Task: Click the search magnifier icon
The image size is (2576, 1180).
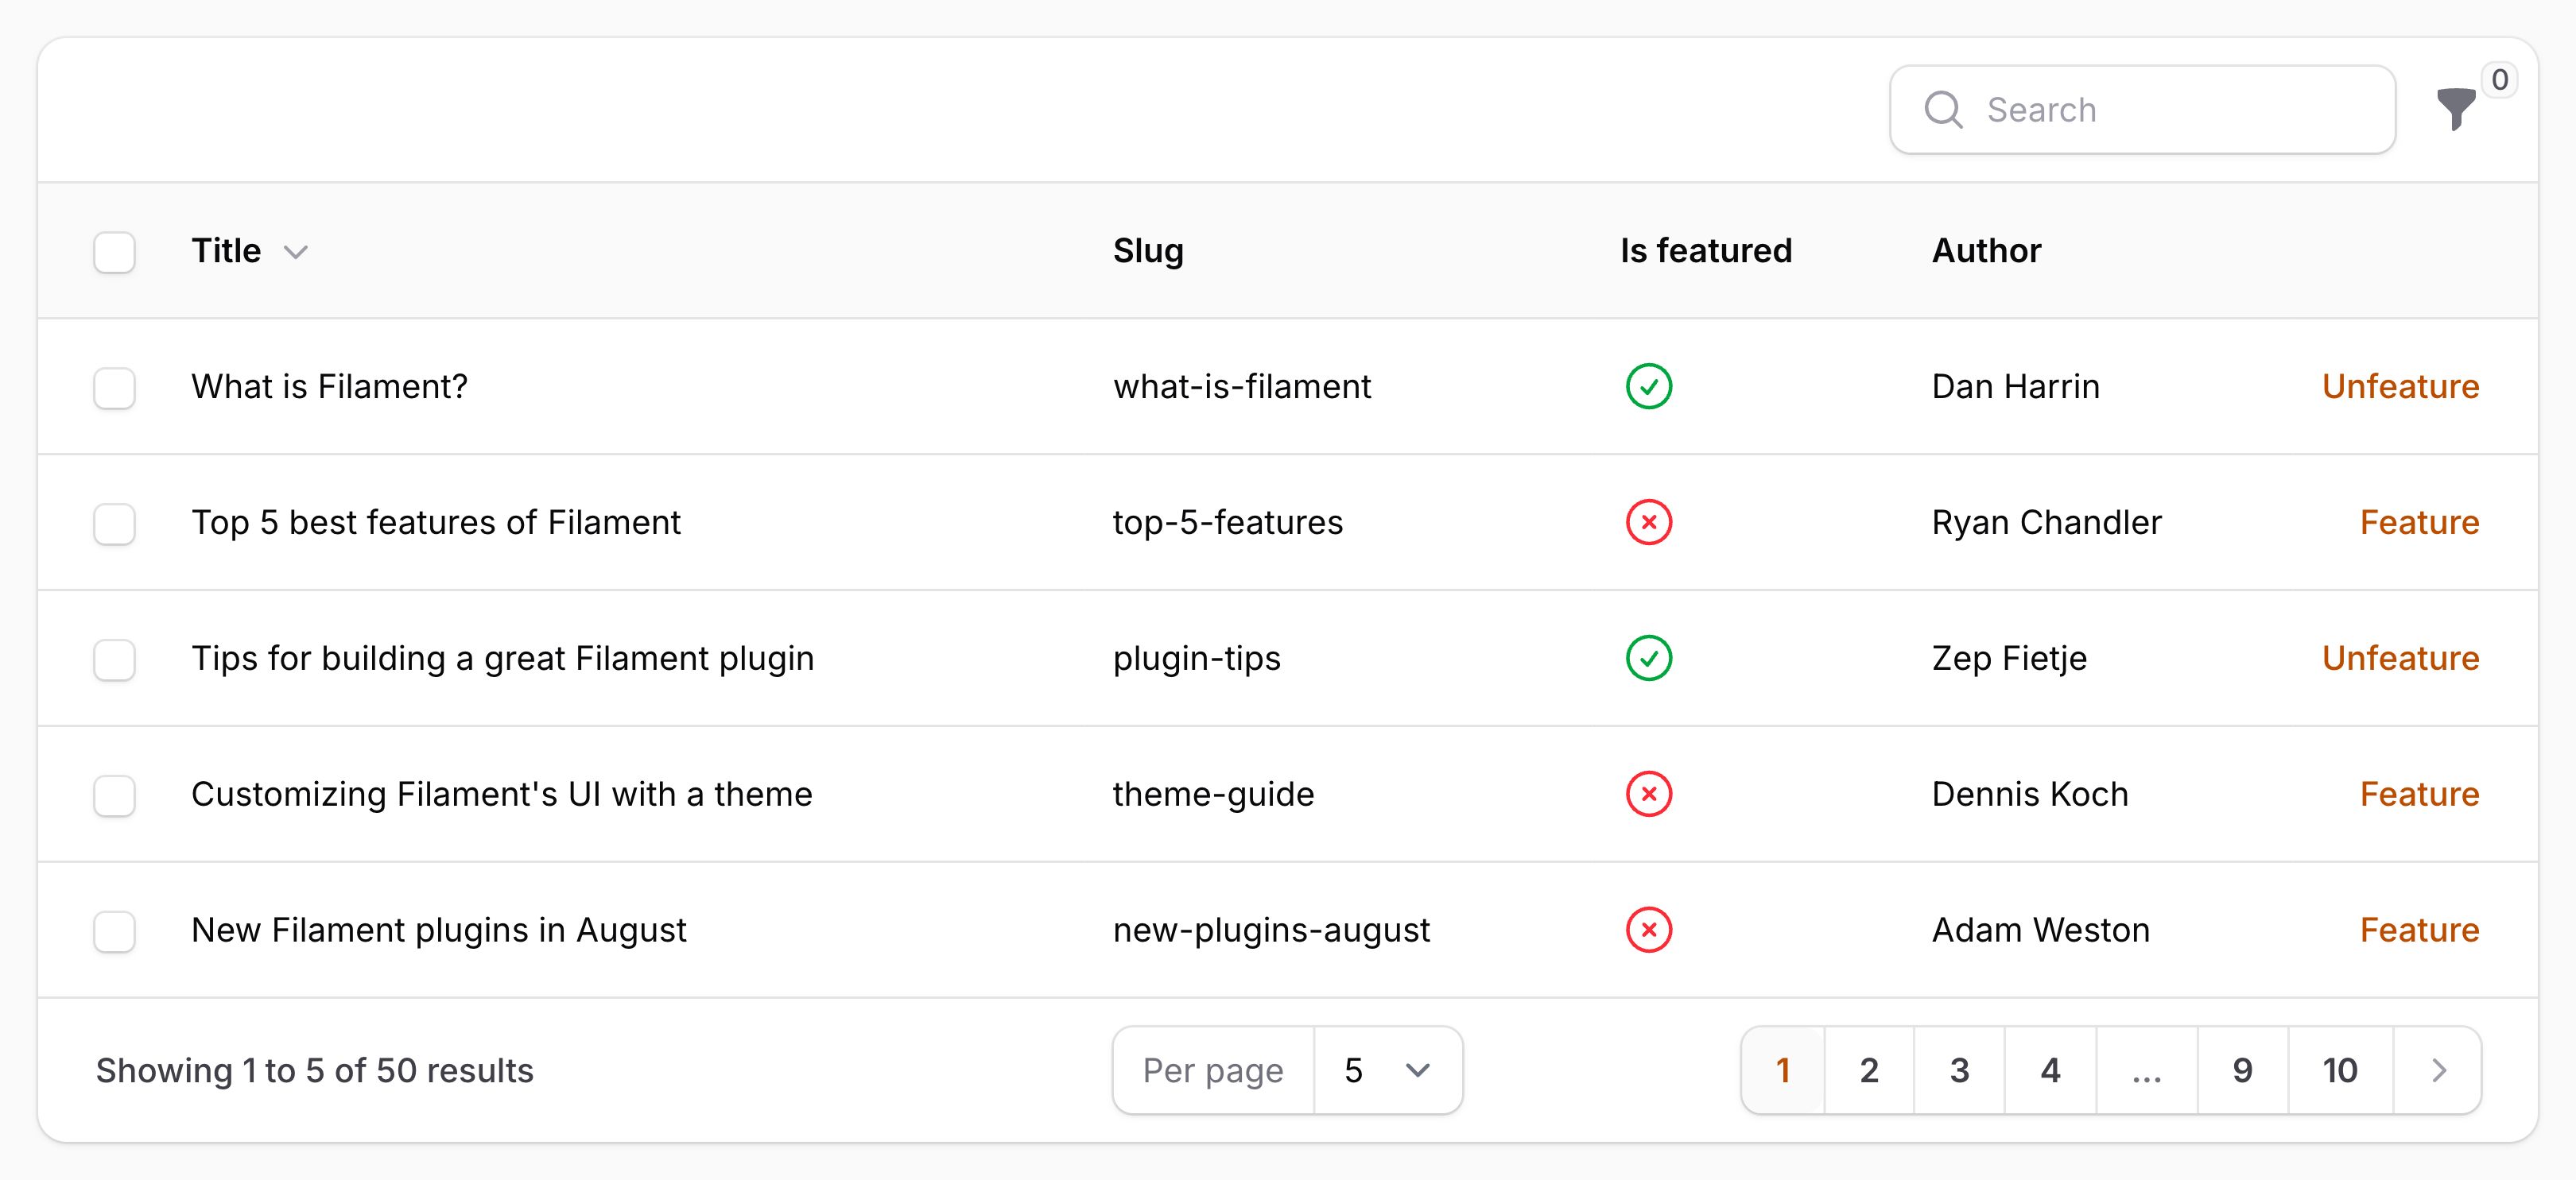Action: (x=1943, y=110)
